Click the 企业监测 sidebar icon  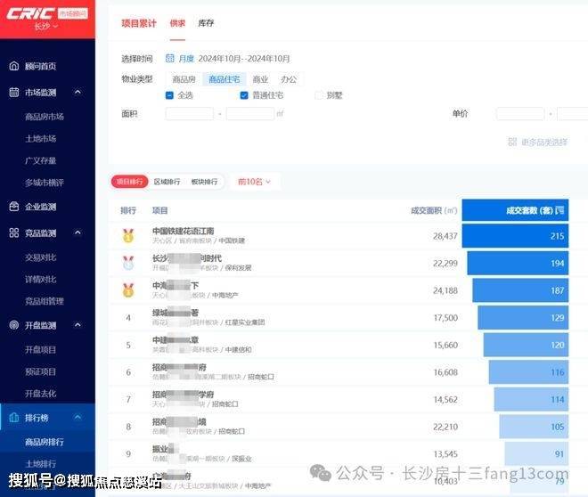[x=14, y=207]
